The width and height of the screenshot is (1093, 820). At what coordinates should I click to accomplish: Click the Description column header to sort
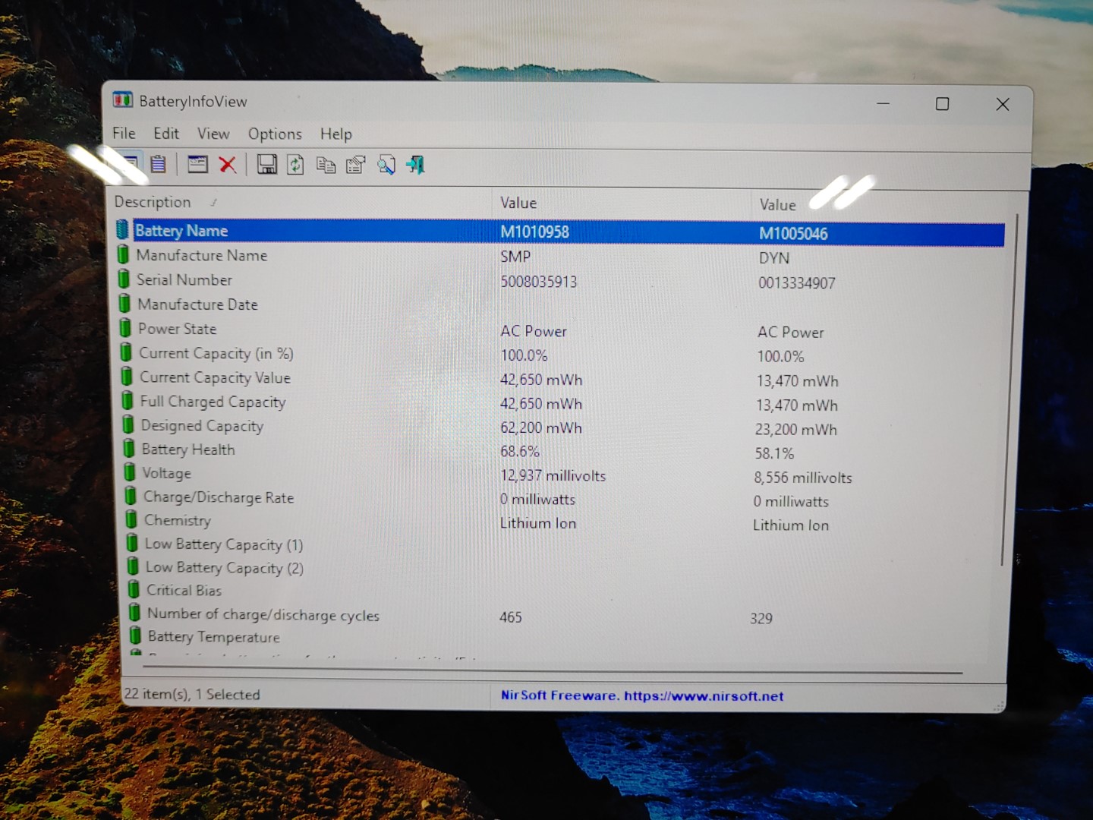[153, 202]
